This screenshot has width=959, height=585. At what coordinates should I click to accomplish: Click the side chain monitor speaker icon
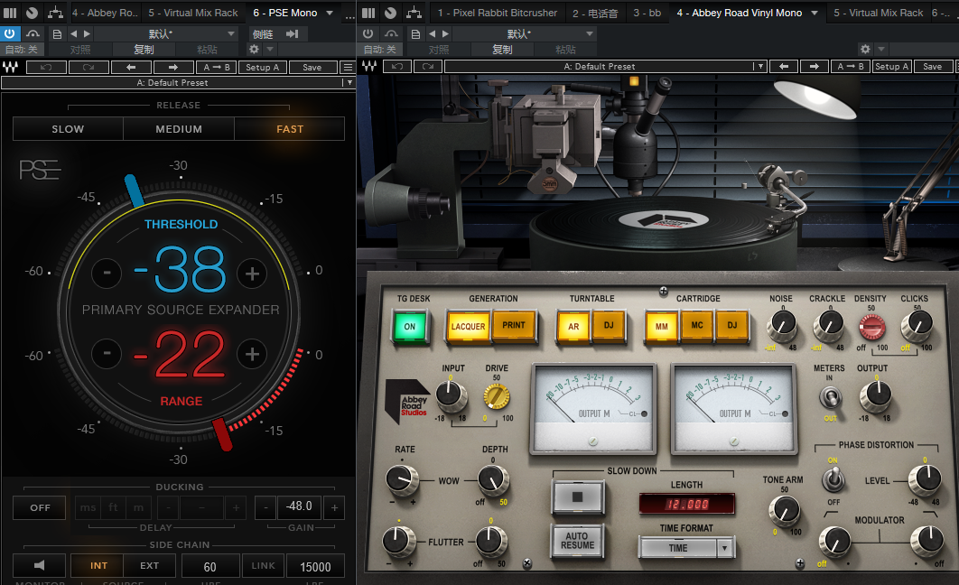tap(39, 566)
